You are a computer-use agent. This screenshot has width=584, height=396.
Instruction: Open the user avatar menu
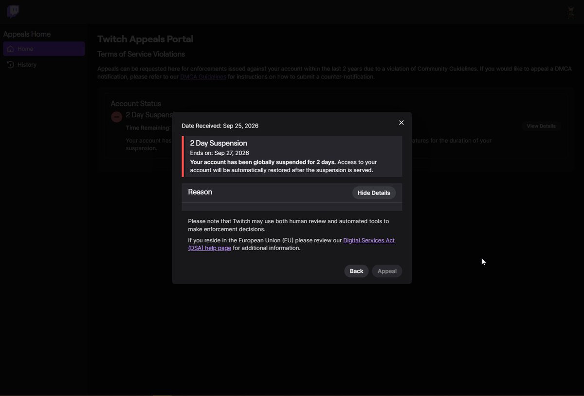pyautogui.click(x=571, y=12)
